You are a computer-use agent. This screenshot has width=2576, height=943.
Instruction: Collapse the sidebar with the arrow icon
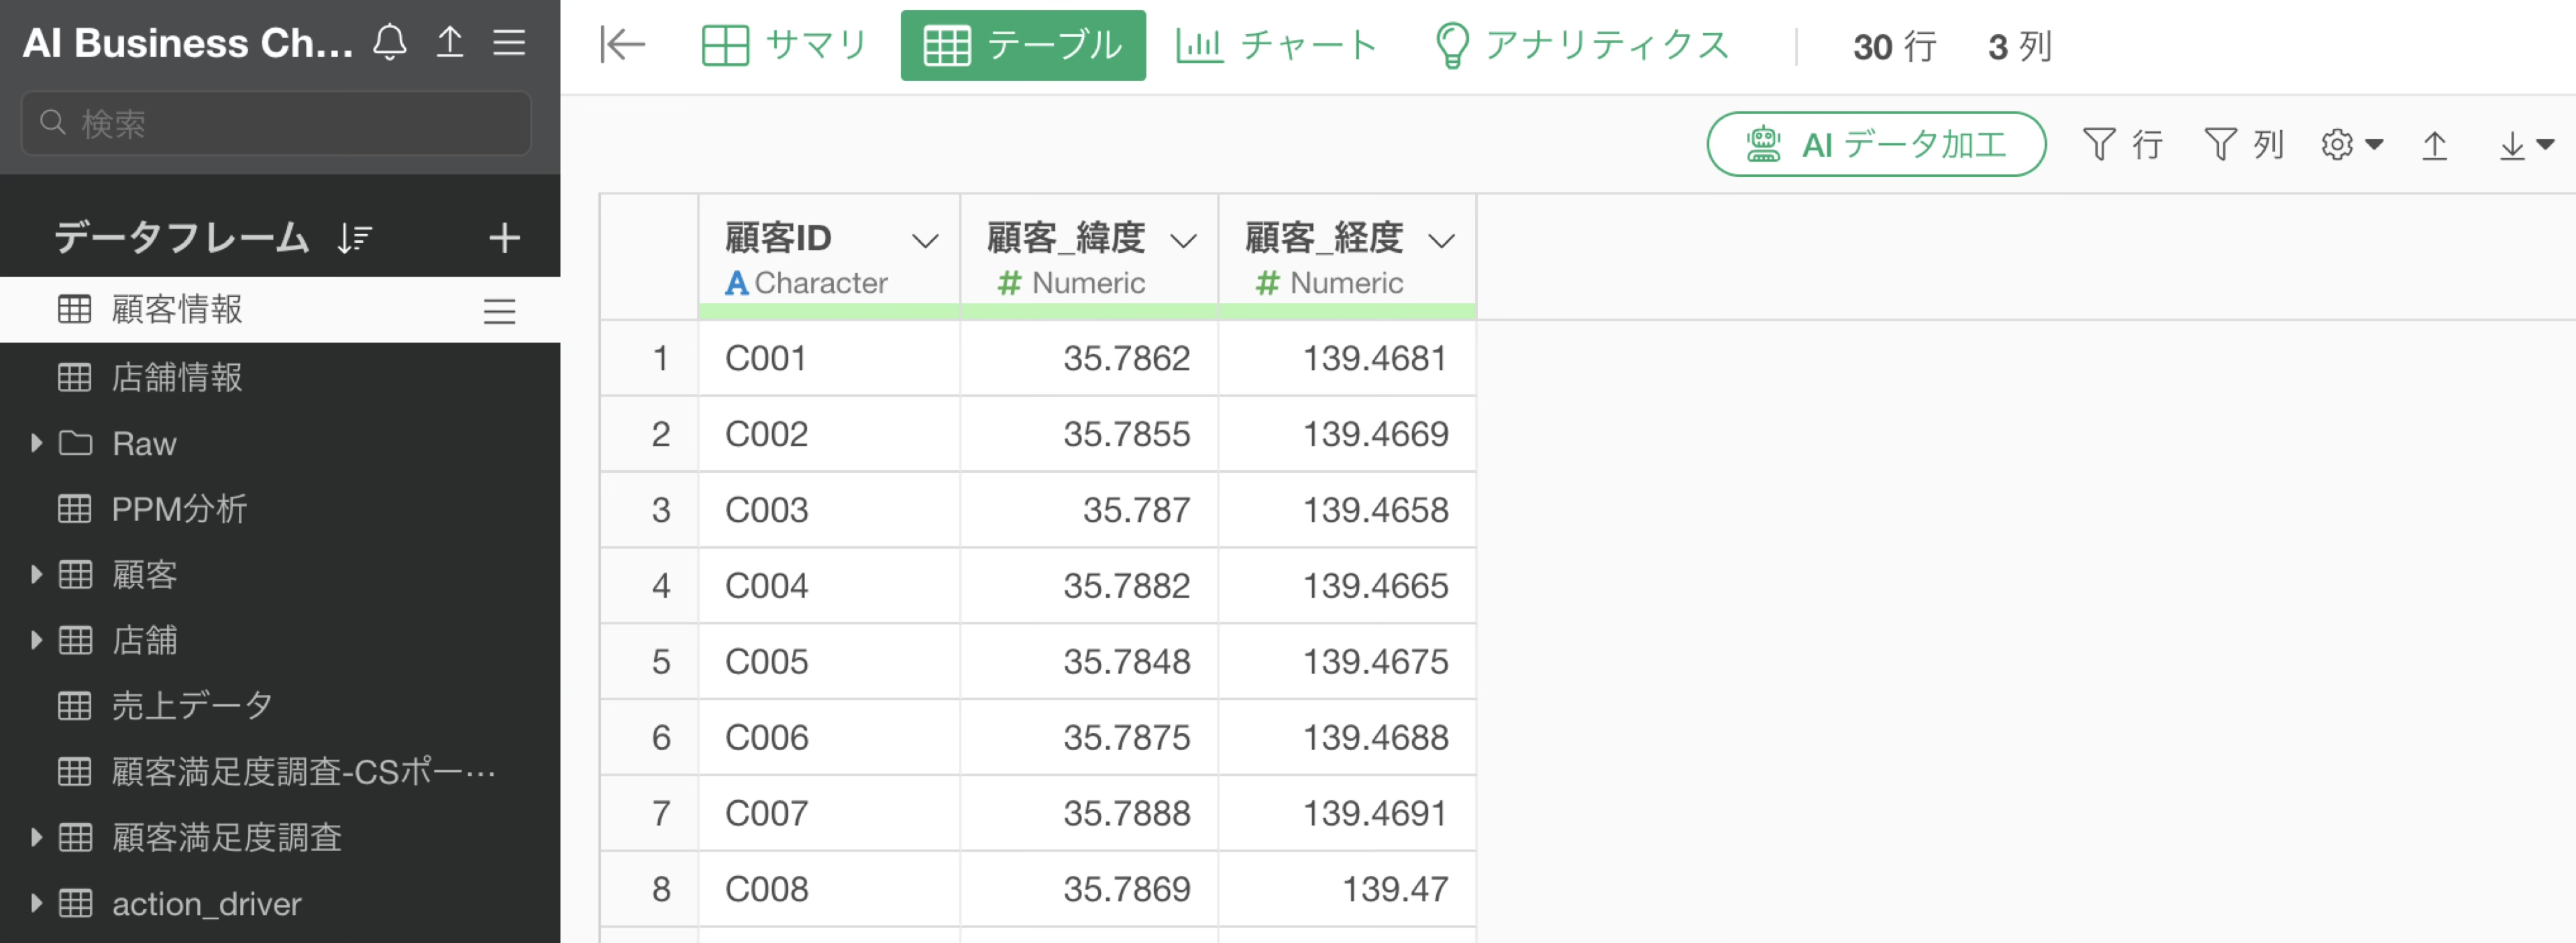click(622, 45)
